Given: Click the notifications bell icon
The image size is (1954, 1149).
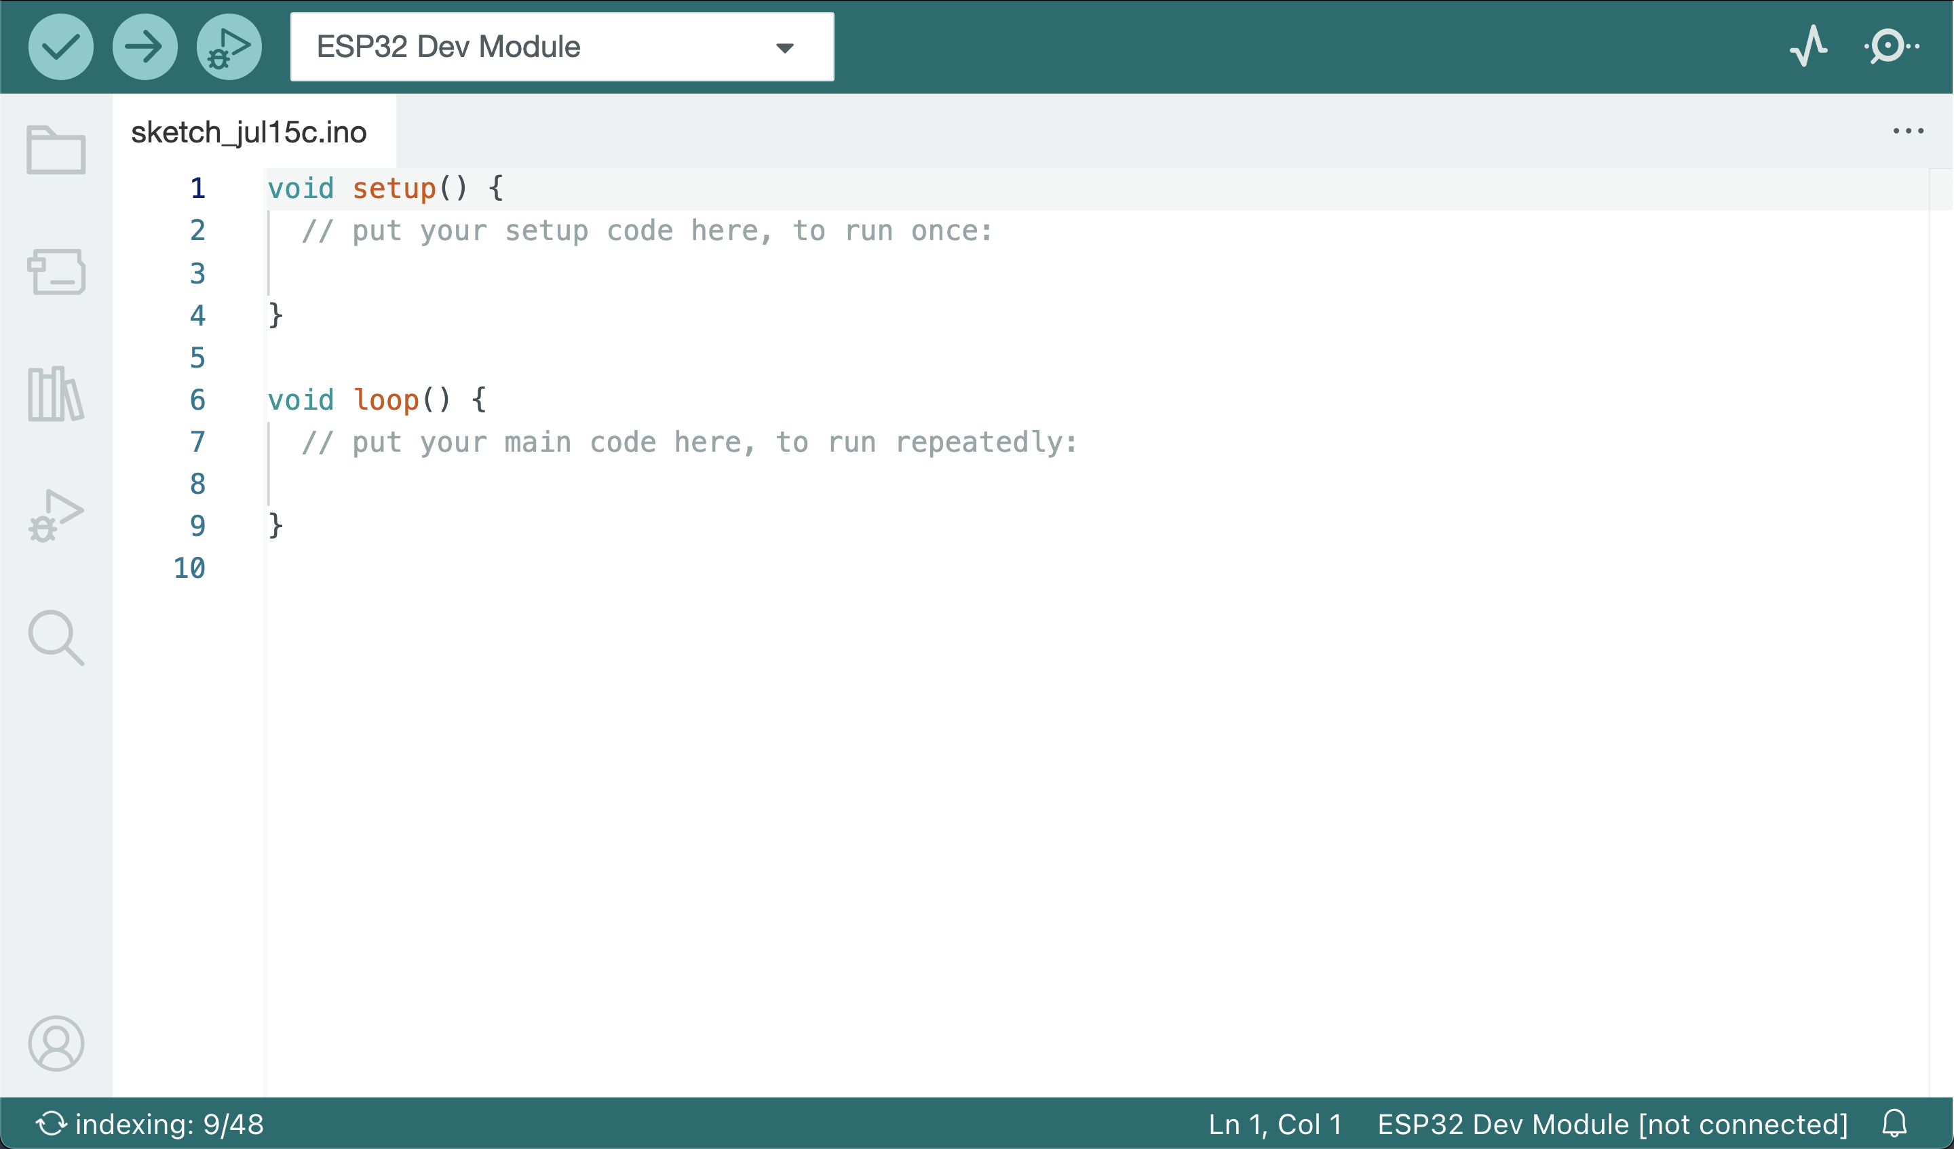Looking at the screenshot, I should click(x=1894, y=1124).
